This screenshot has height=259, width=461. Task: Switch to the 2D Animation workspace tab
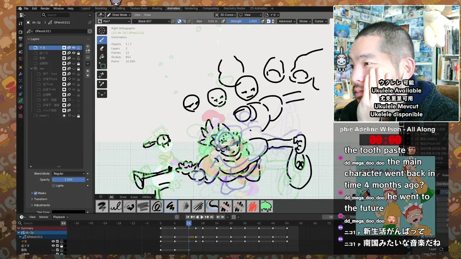pos(259,8)
